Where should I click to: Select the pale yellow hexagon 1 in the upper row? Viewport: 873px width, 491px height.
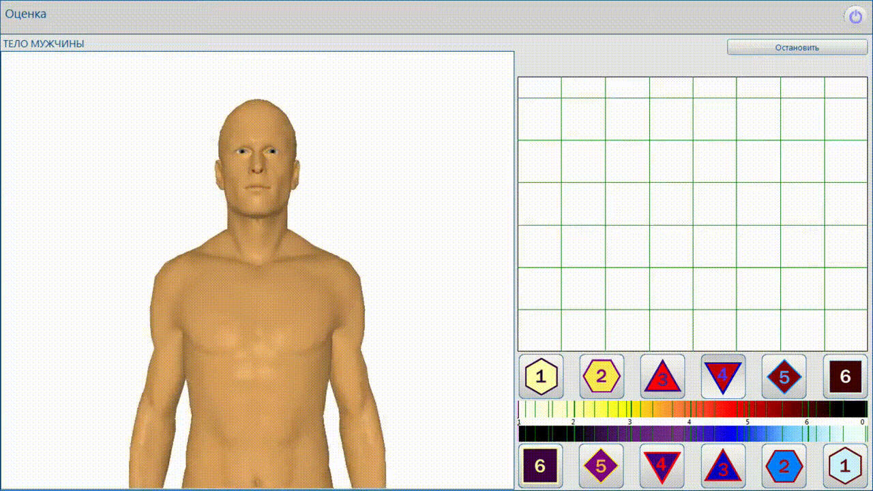(541, 376)
